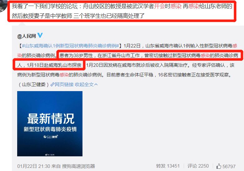
Task: Click the chain link icon before 网页链接
Action: 52,85
